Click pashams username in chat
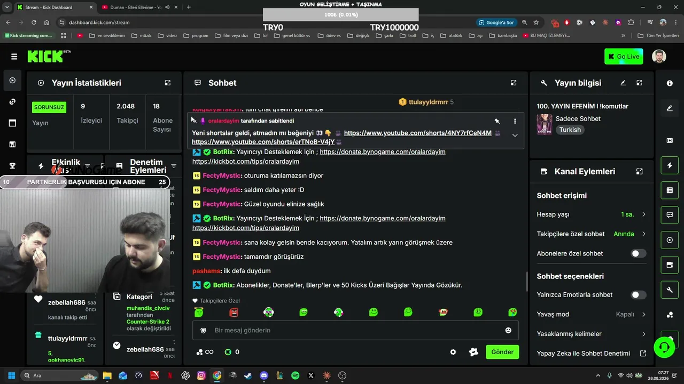 coord(206,271)
